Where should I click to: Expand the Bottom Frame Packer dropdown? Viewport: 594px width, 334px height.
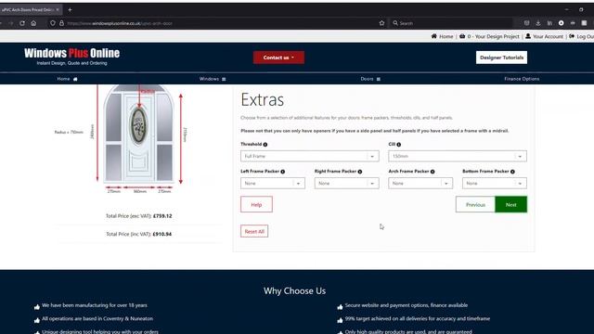click(x=495, y=184)
